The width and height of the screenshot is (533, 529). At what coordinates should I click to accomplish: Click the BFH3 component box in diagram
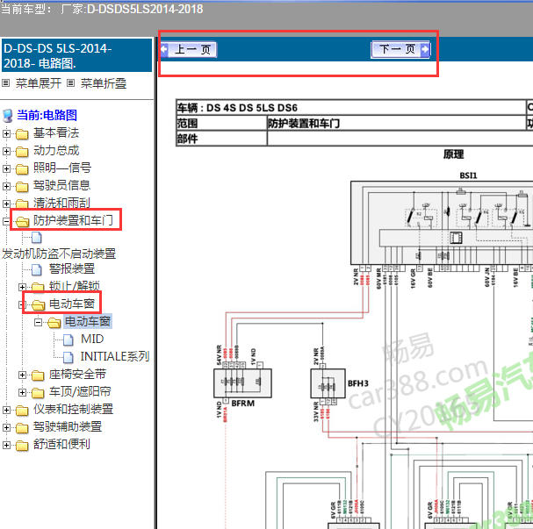(328, 383)
